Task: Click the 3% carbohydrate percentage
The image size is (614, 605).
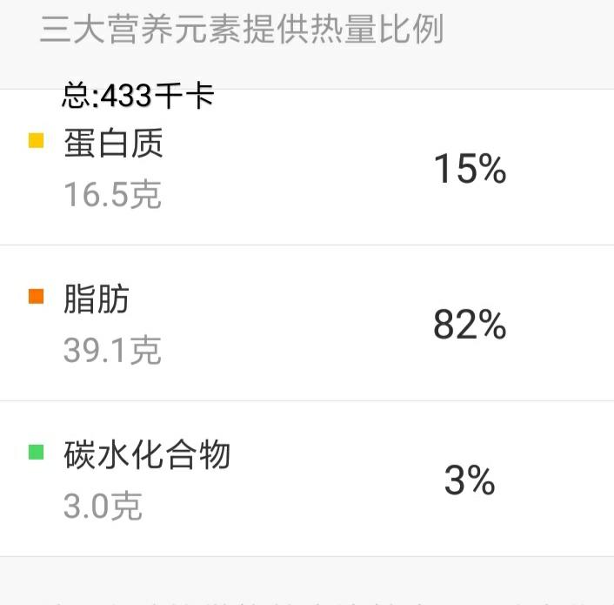Action: click(470, 481)
